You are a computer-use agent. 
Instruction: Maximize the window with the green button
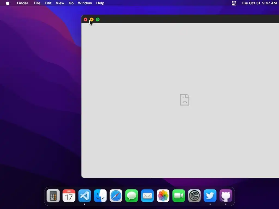point(98,20)
